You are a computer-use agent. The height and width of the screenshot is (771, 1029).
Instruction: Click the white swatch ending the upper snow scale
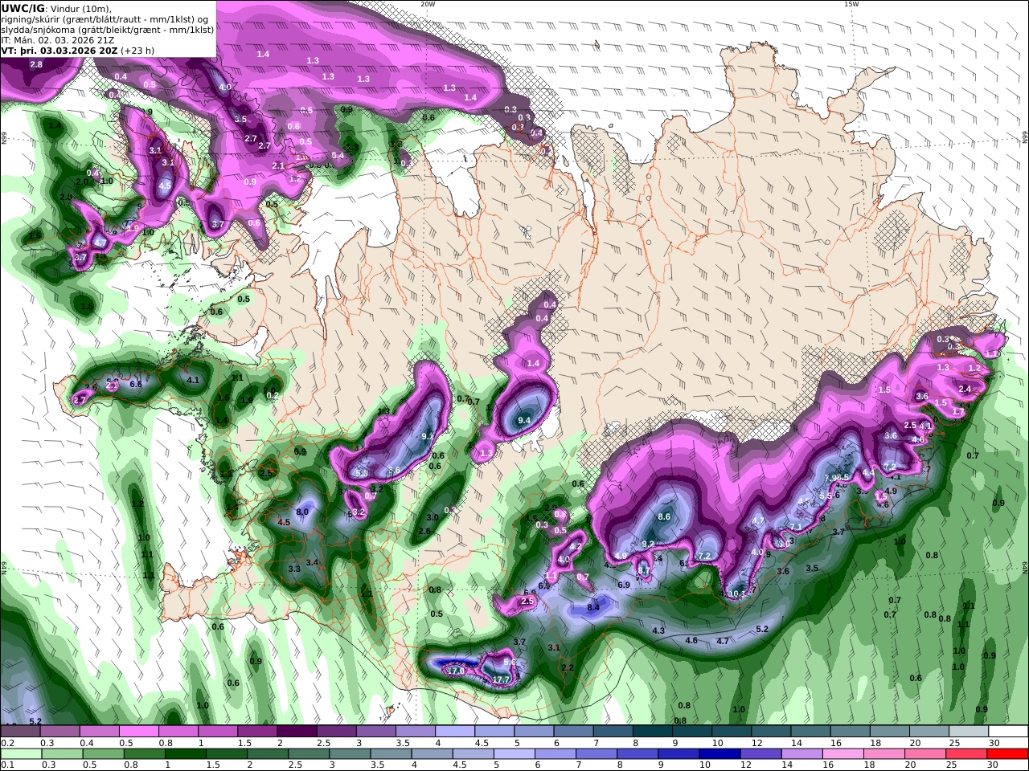pyautogui.click(x=1008, y=732)
